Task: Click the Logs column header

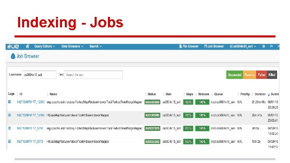Action: pyautogui.click(x=11, y=94)
